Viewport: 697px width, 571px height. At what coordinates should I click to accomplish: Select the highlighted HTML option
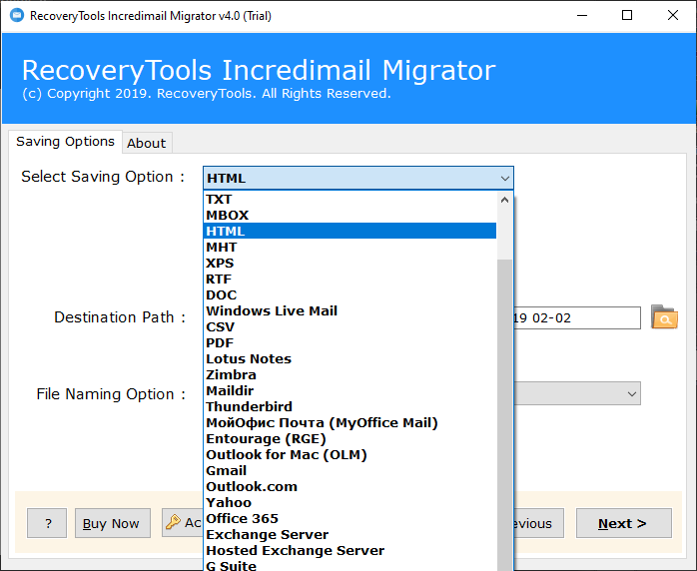(349, 231)
